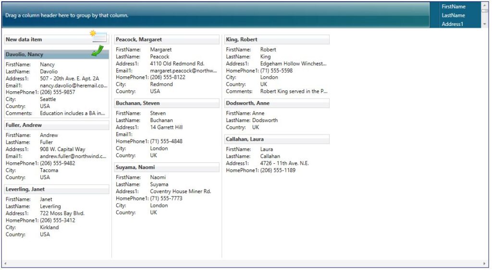Click Address1 in the column list
Viewport: 492px width, 270px height.
click(453, 24)
